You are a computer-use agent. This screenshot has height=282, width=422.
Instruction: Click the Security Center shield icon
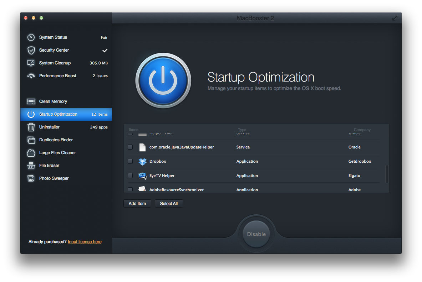coord(31,50)
